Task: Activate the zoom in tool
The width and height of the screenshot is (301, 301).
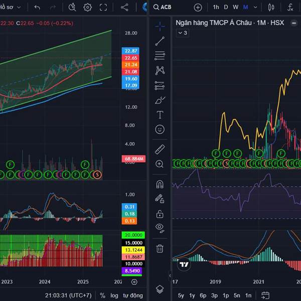Action: pyautogui.click(x=160, y=164)
